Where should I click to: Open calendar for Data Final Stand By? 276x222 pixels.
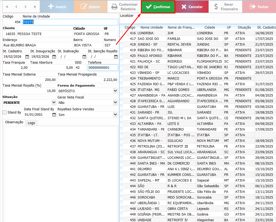coord(54,115)
